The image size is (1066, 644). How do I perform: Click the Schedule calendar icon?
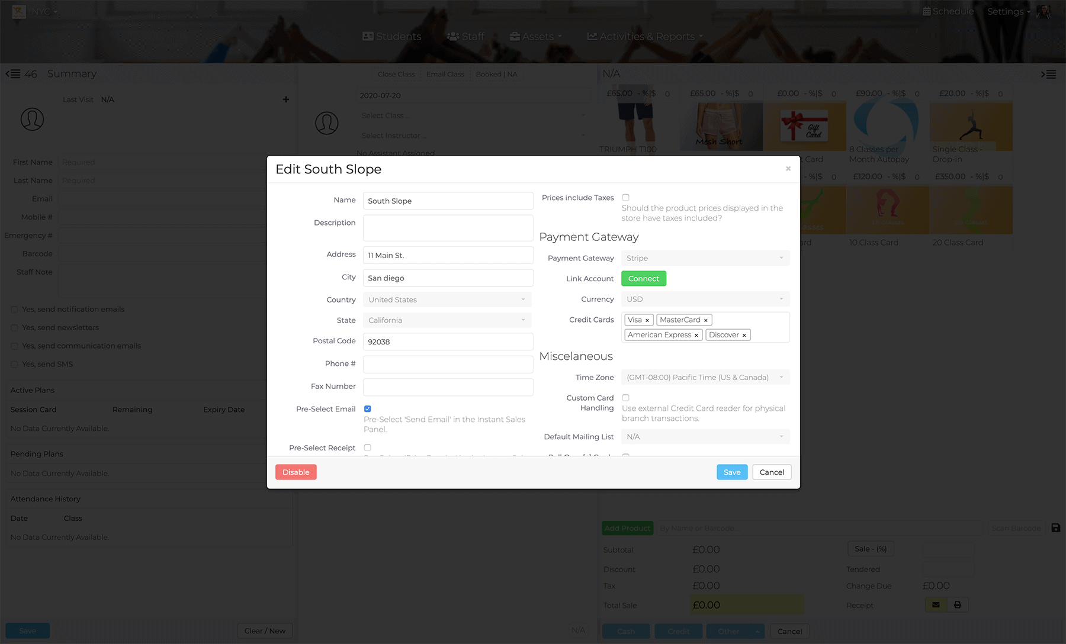pos(927,11)
